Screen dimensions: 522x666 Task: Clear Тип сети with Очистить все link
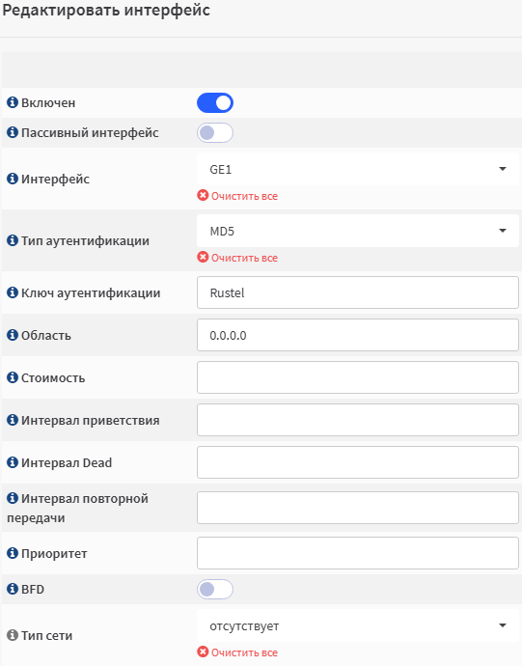point(237,652)
